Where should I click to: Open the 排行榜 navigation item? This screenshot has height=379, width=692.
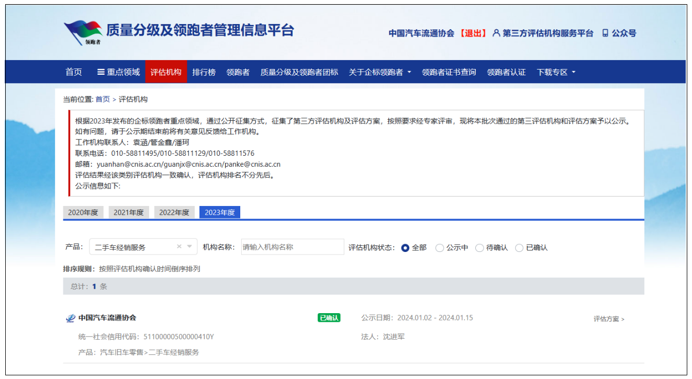click(204, 72)
